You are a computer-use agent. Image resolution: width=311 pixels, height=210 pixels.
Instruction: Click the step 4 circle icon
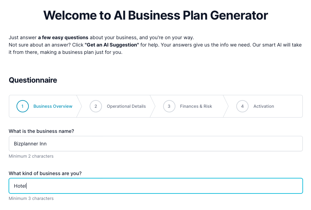pos(242,106)
